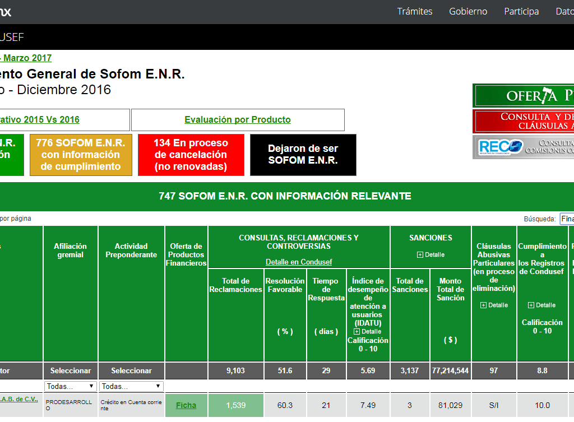This screenshot has height=422, width=574.
Task: Click sector average value 51.6
Action: click(285, 371)
